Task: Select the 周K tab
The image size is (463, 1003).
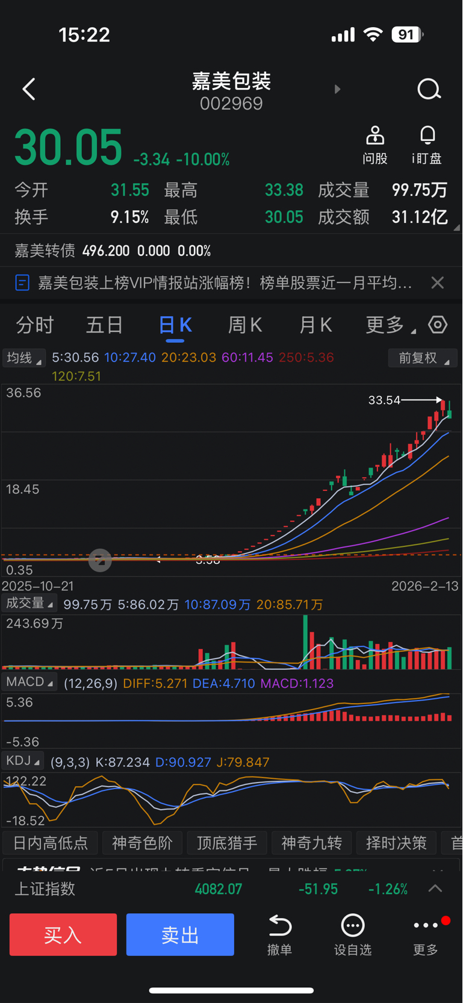Action: [245, 325]
